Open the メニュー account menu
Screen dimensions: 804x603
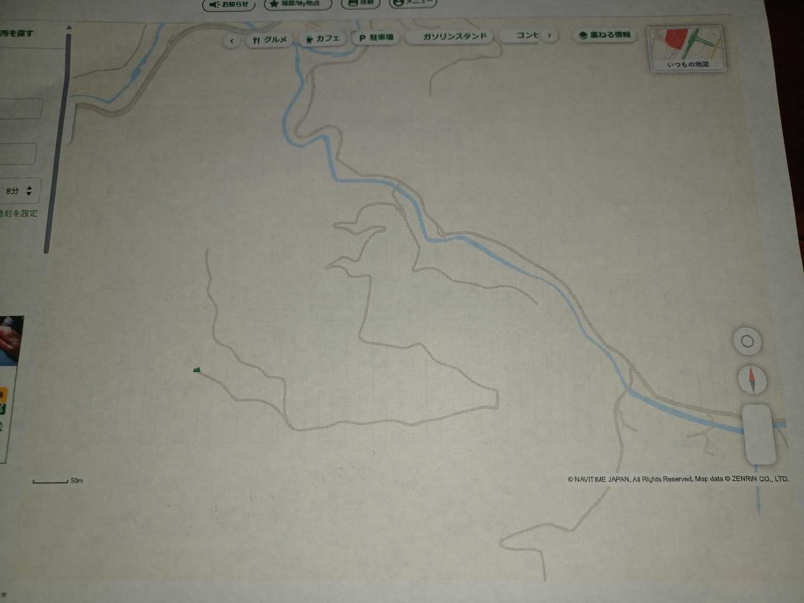click(x=413, y=3)
